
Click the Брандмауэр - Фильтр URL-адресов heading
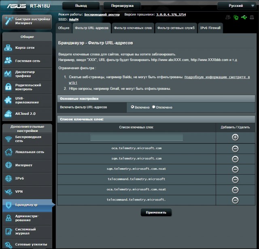point(96,43)
